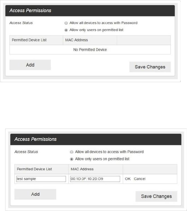Click Add button under 'No Permitted Device'
The image size is (187, 211).
tap(30, 65)
